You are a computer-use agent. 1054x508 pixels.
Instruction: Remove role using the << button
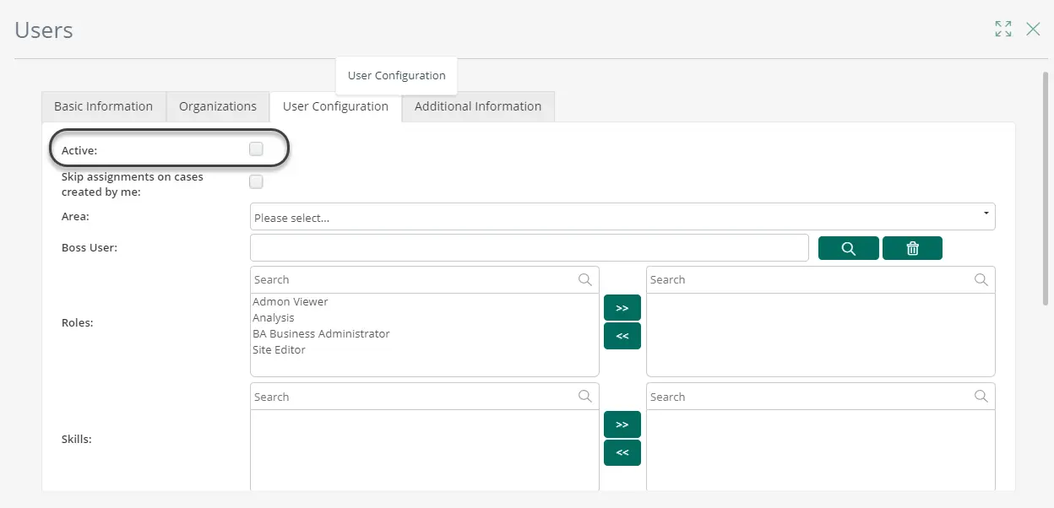coord(622,336)
